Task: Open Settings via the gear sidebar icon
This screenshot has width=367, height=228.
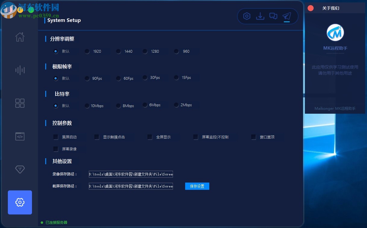Action: tap(20, 202)
